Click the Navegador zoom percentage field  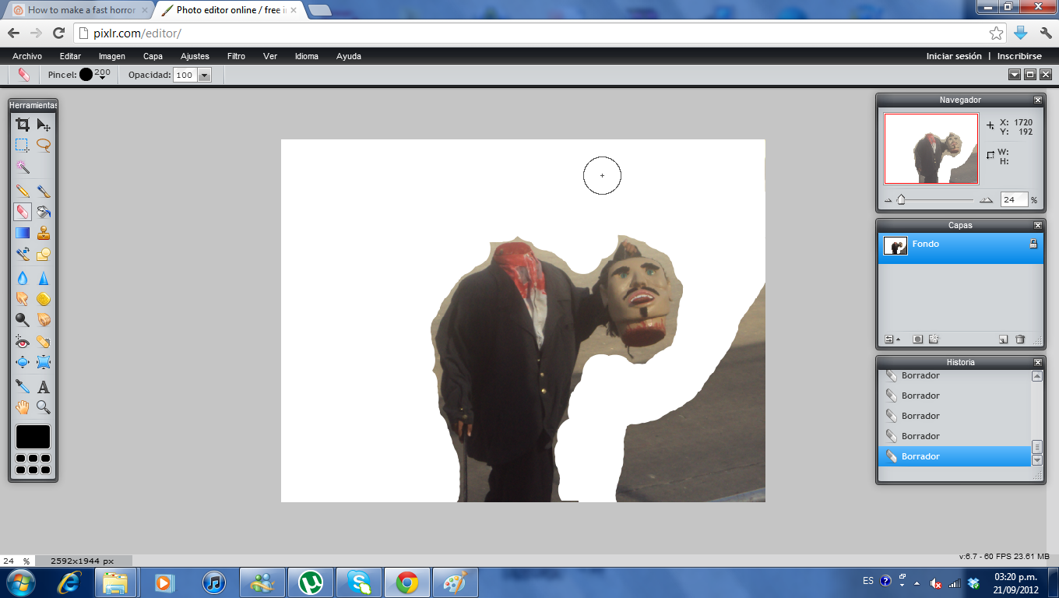tap(1014, 199)
